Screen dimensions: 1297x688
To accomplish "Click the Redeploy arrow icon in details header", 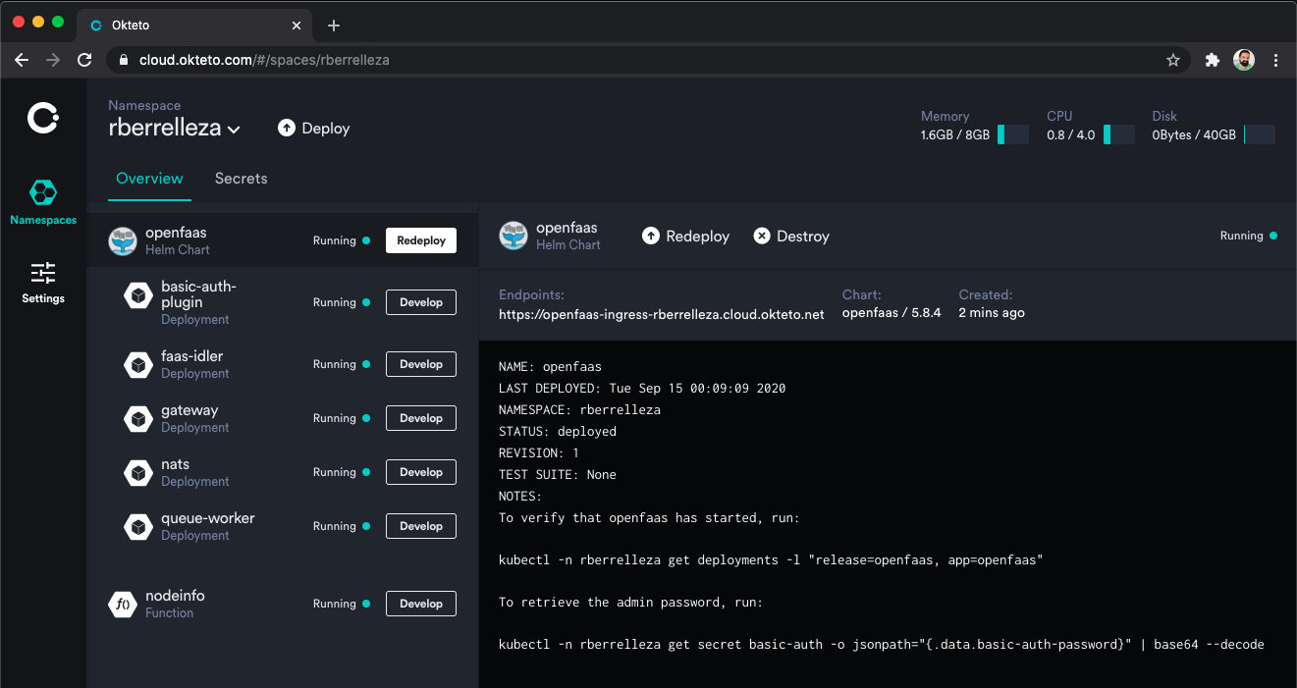I will point(651,236).
